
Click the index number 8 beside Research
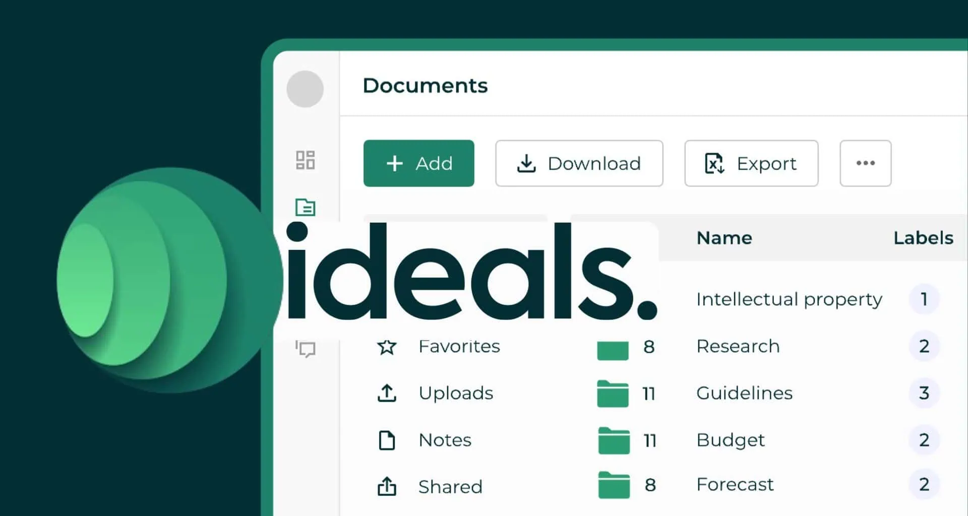click(649, 347)
